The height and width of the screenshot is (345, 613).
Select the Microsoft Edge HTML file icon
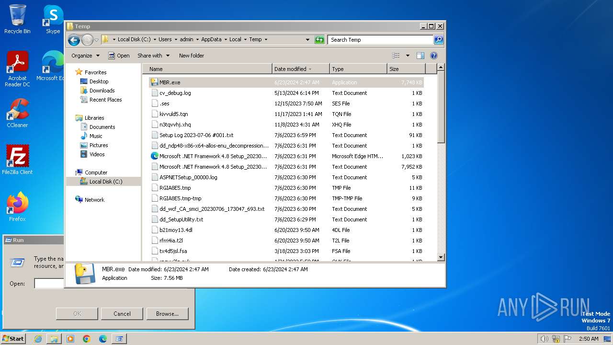155,156
